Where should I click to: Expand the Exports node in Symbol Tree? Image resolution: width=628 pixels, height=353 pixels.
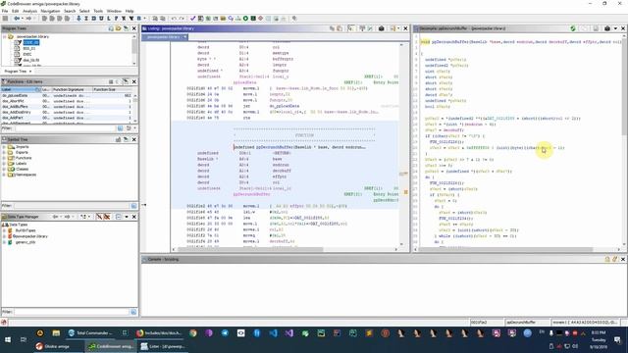coord(4,153)
